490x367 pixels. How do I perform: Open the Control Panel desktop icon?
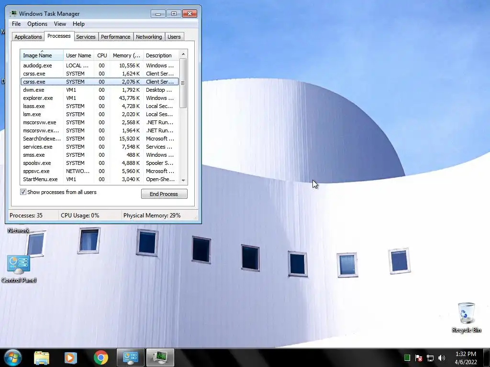19,269
